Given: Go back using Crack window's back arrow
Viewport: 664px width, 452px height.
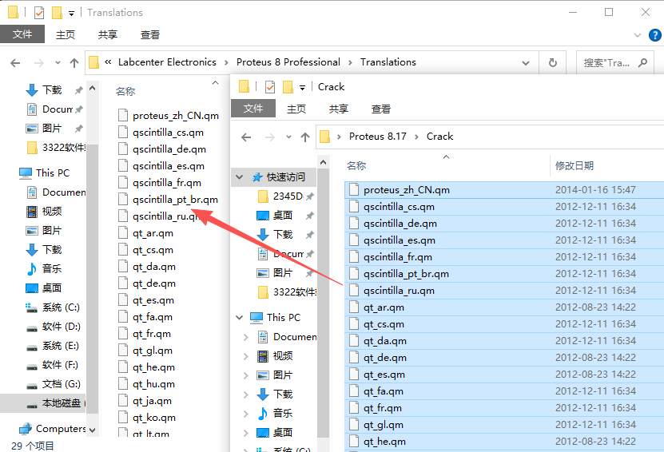Looking at the screenshot, I should (x=246, y=137).
